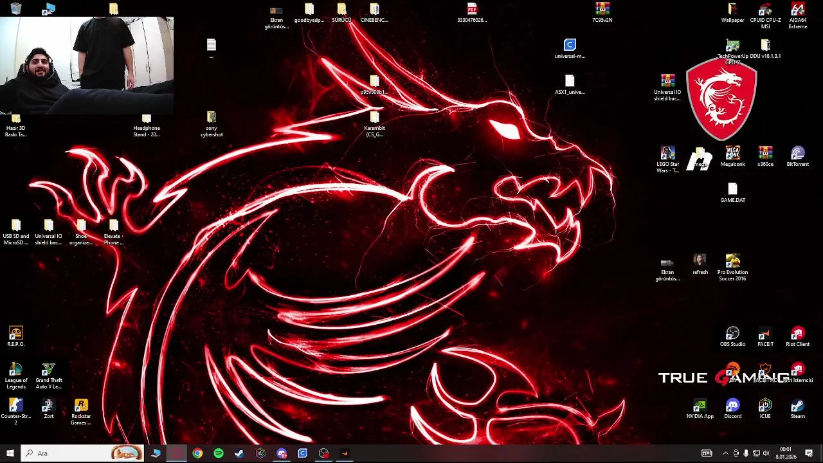Open the Hazır 3D Baskı Ta... folder
This screenshot has width=823, height=463.
pos(16,124)
